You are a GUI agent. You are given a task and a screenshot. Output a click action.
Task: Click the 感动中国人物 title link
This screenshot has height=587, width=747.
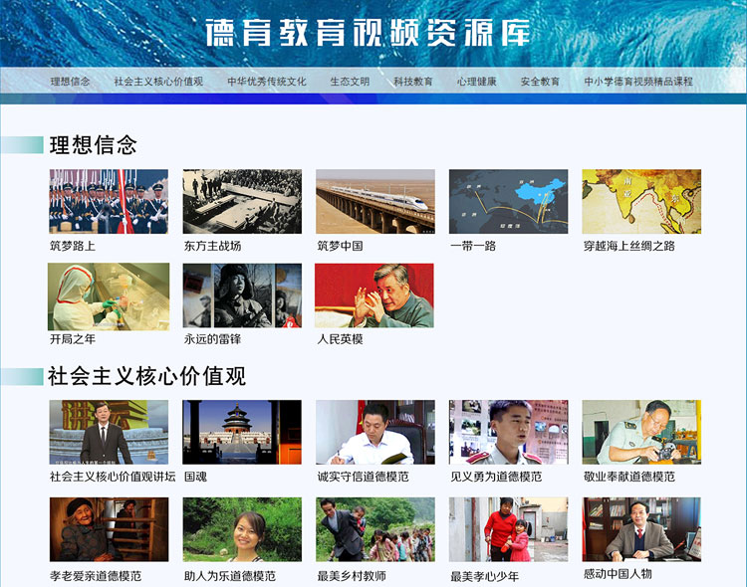click(618, 574)
